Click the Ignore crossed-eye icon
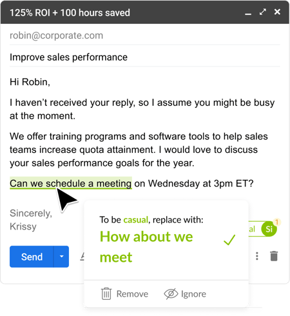Viewport: 290px width, 316px height. pyautogui.click(x=171, y=293)
